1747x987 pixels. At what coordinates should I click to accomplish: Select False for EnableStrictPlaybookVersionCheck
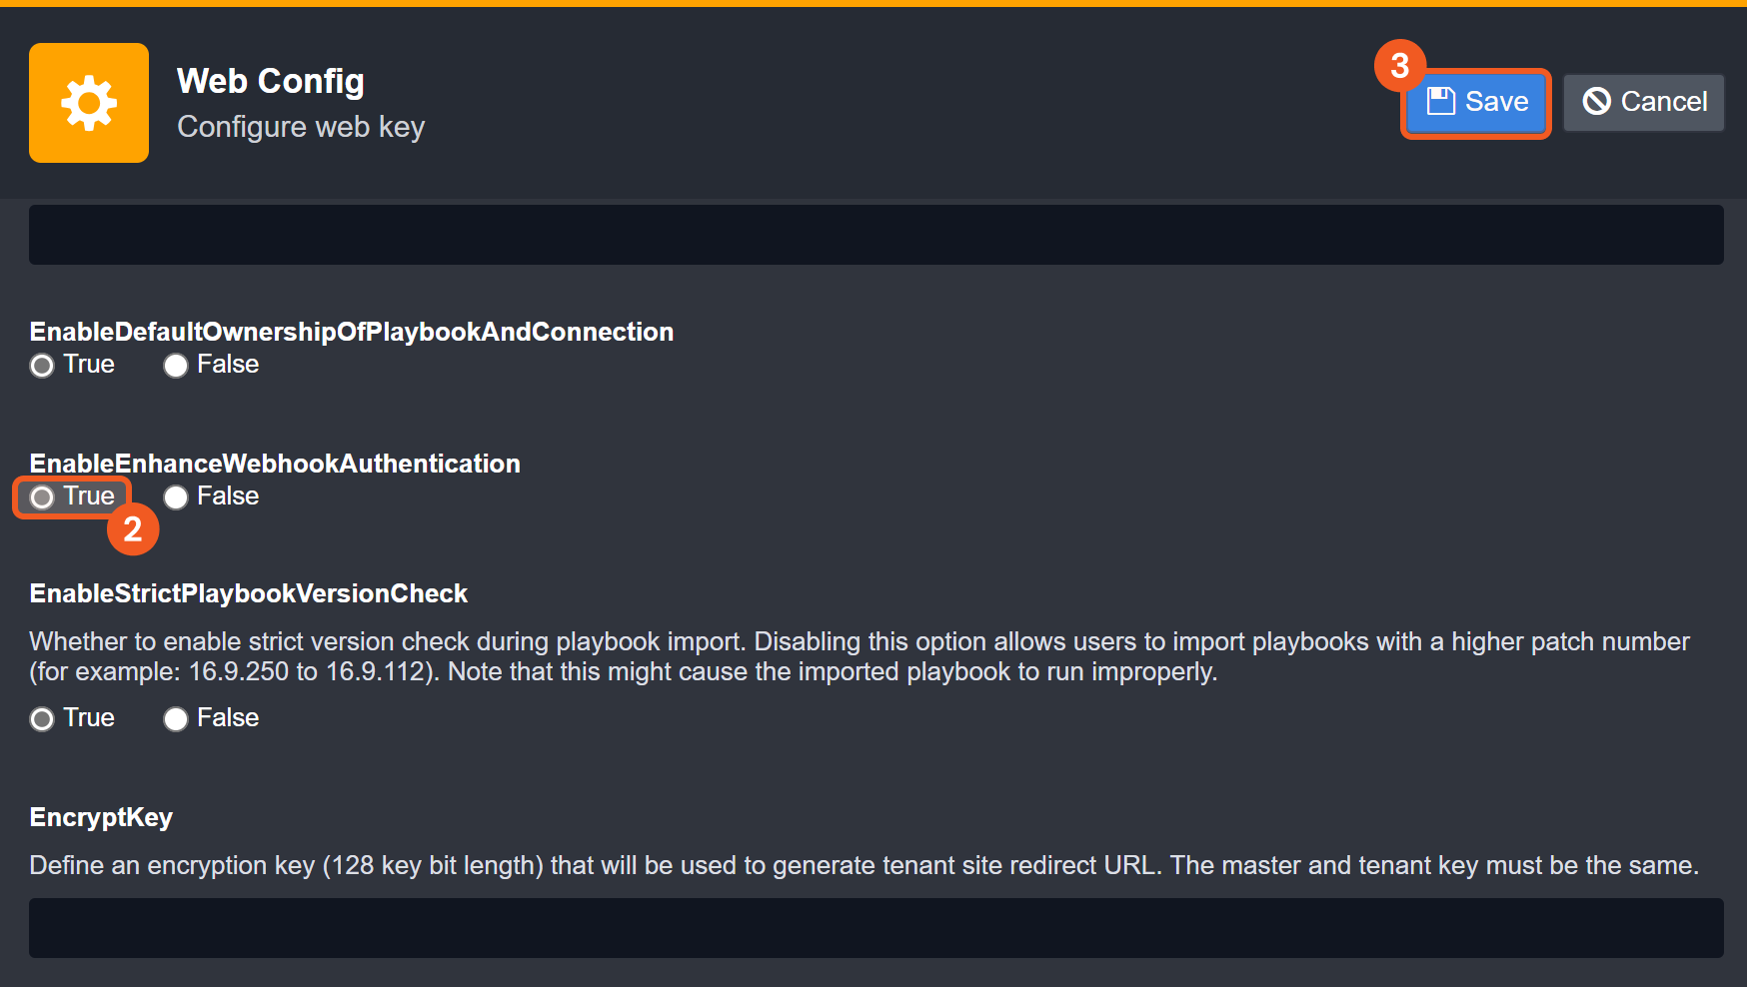pos(176,719)
